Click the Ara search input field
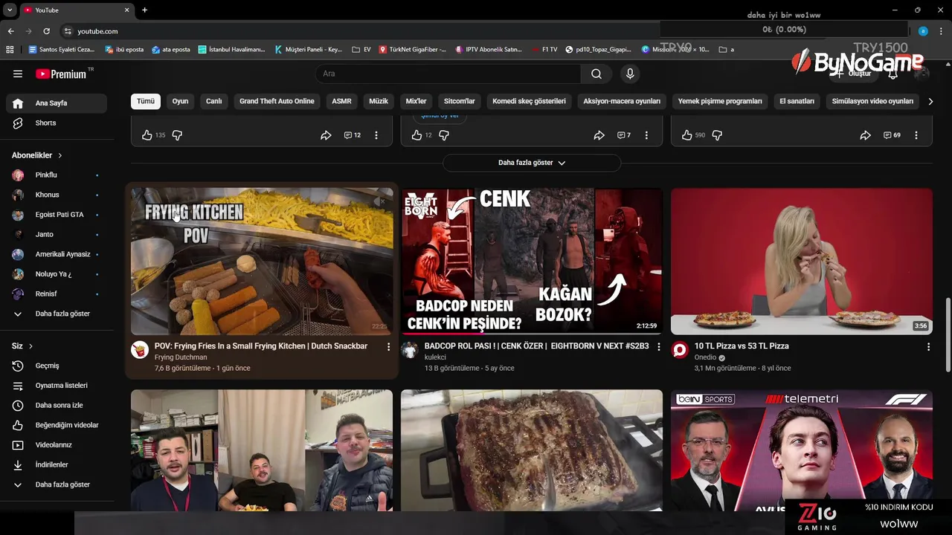The width and height of the screenshot is (952, 535). coord(448,74)
